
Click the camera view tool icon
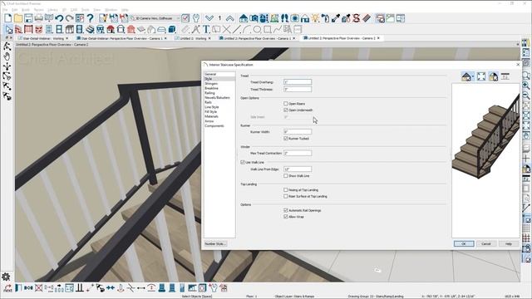tap(254, 18)
